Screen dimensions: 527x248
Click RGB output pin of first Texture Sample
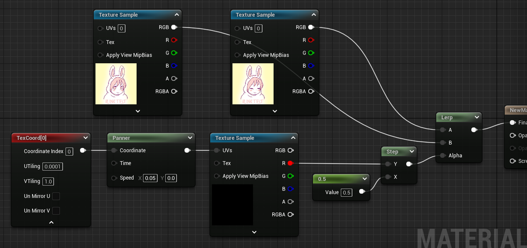tap(174, 27)
